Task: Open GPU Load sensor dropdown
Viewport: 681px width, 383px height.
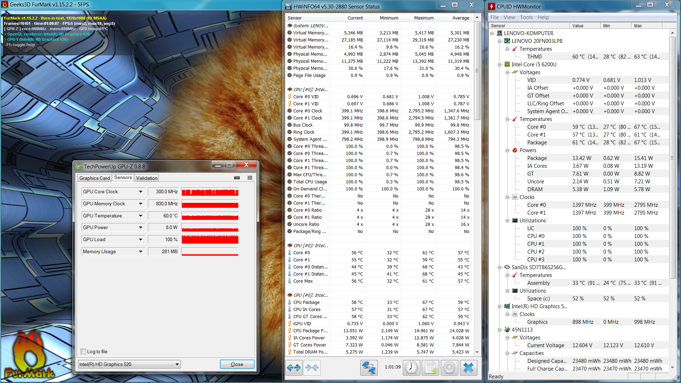Action: (x=140, y=239)
